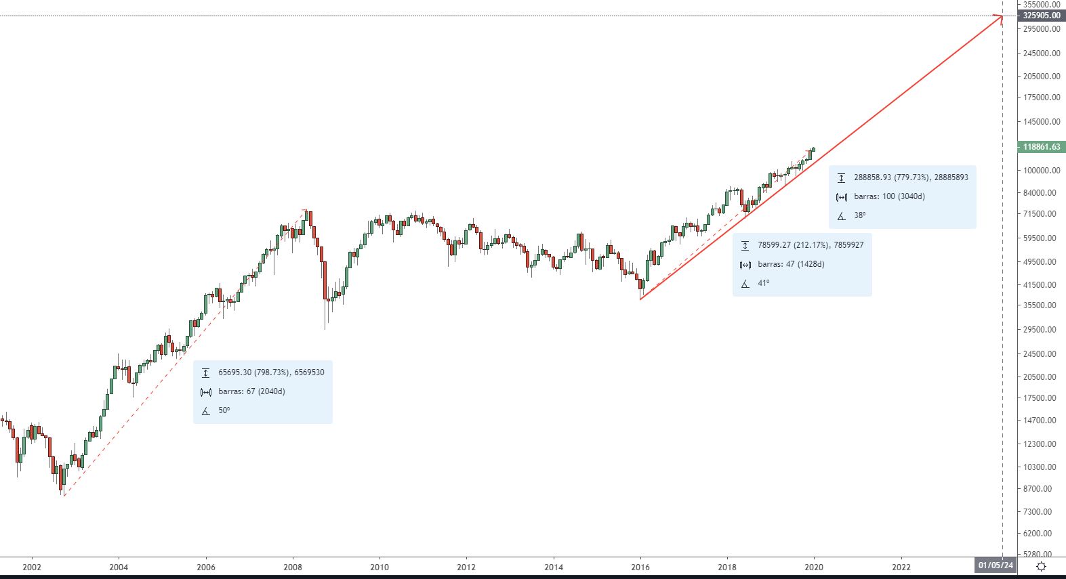Image resolution: width=1066 pixels, height=579 pixels.
Task: Click angle icon next to 50°
Action: 205,411
